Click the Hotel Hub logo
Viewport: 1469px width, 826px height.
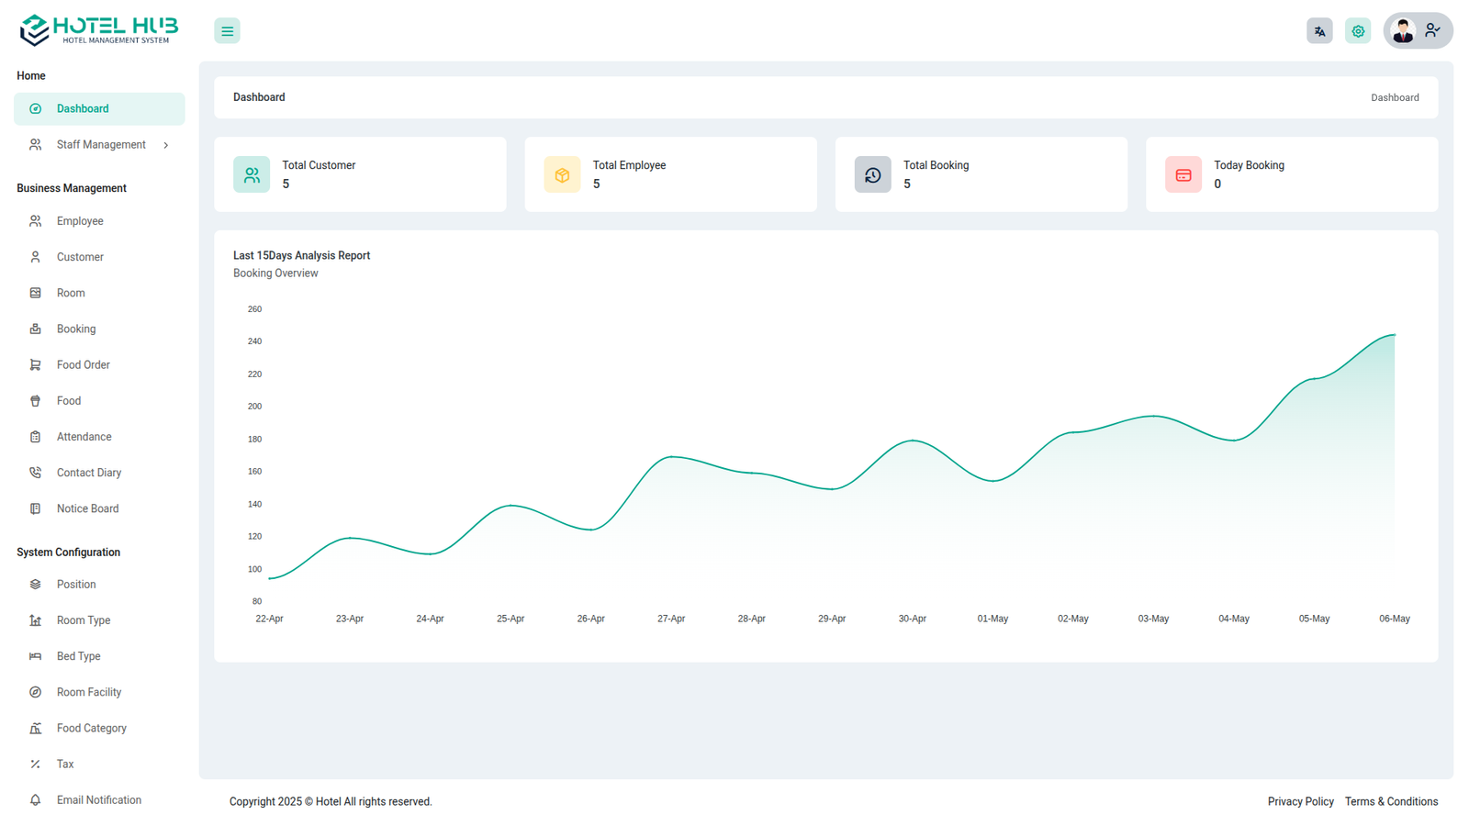(99, 29)
